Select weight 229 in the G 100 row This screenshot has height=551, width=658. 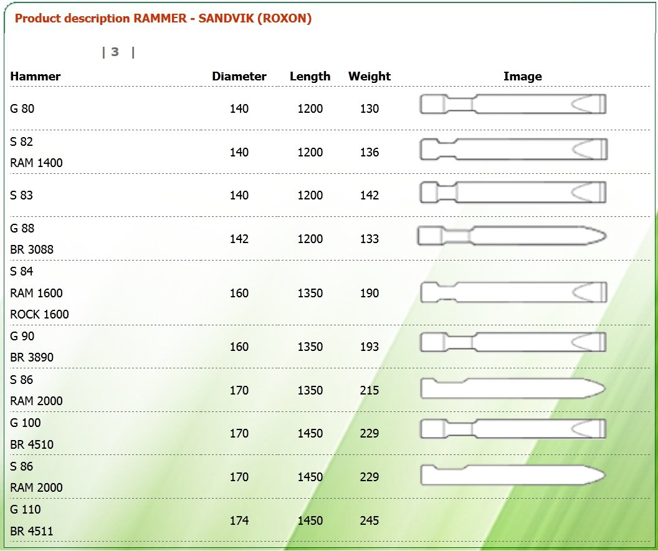[x=370, y=433]
